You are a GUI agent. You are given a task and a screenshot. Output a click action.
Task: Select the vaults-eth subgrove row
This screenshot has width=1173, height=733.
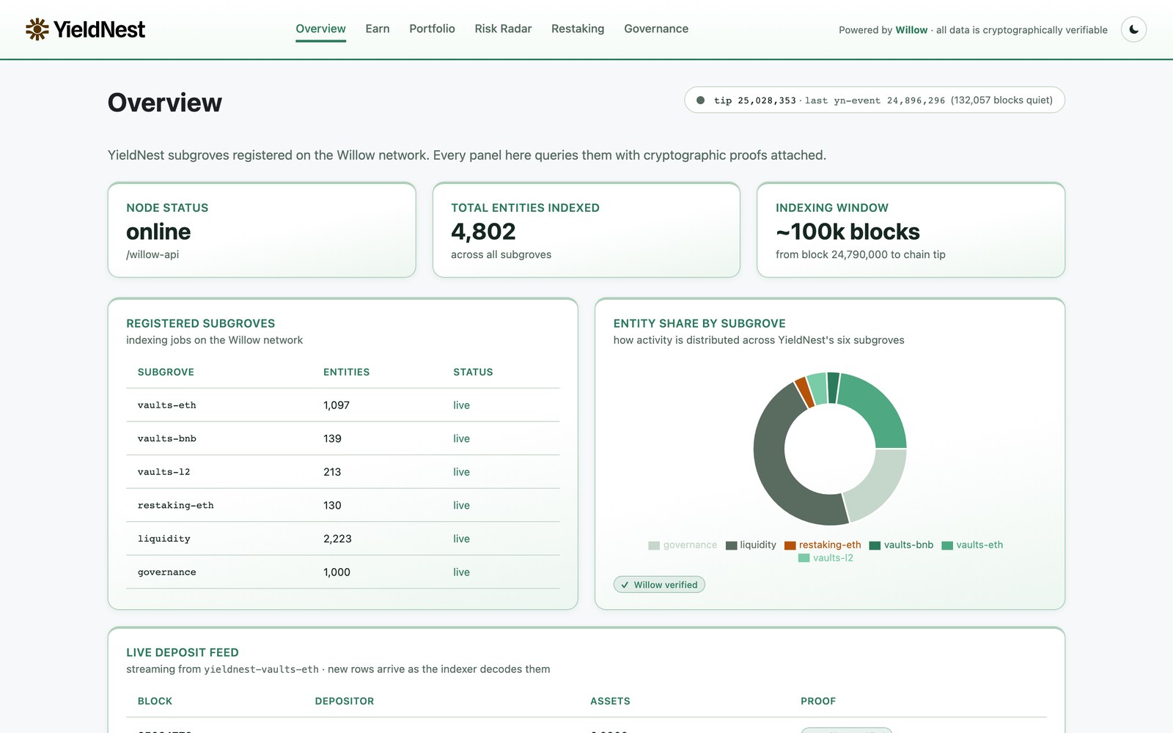tap(342, 405)
